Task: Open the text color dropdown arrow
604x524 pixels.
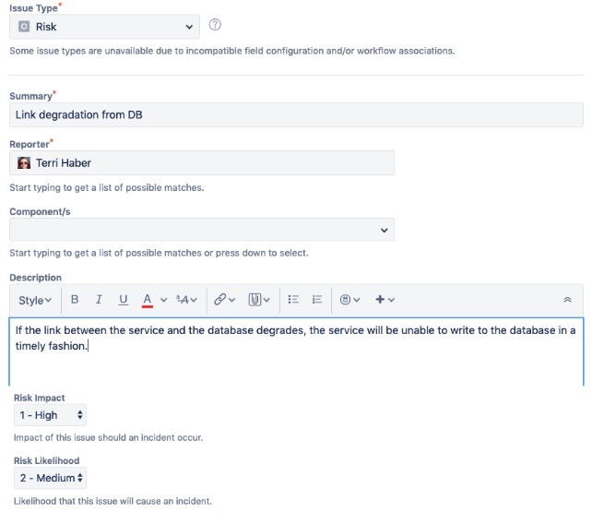Action: click(164, 300)
